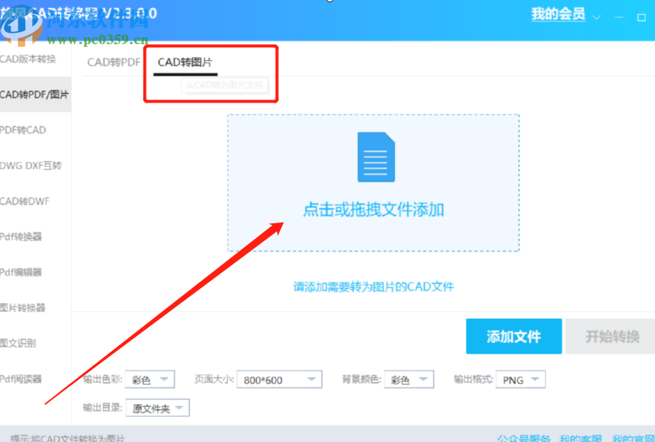This screenshot has height=442, width=655.
Task: Click the blue document icon in drop zone
Action: click(x=376, y=157)
